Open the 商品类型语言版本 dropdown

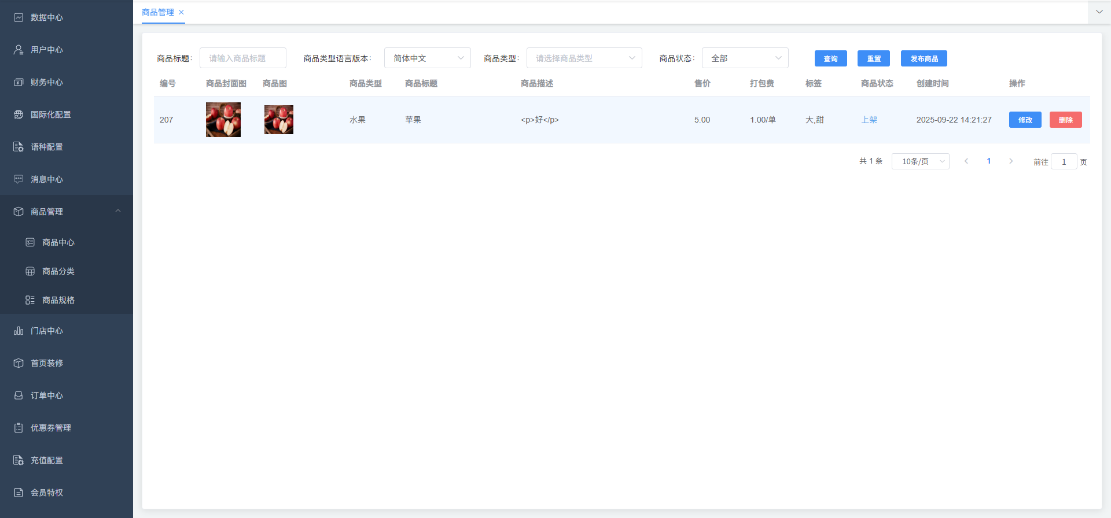pos(427,58)
